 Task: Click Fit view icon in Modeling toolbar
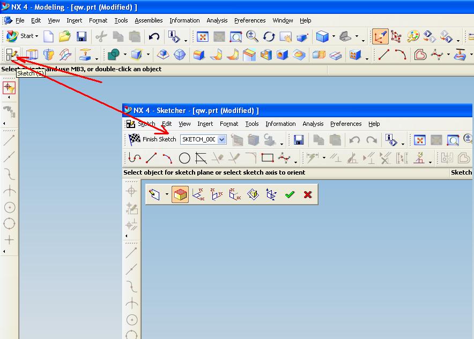pos(203,37)
